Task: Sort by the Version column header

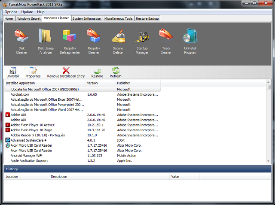Action: coord(100,83)
